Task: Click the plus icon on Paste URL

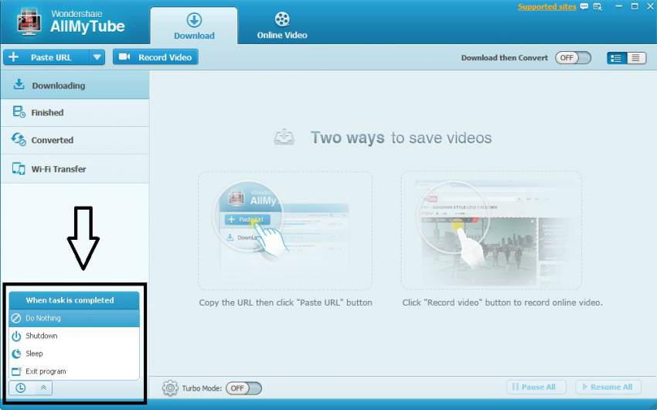Action: (x=13, y=57)
